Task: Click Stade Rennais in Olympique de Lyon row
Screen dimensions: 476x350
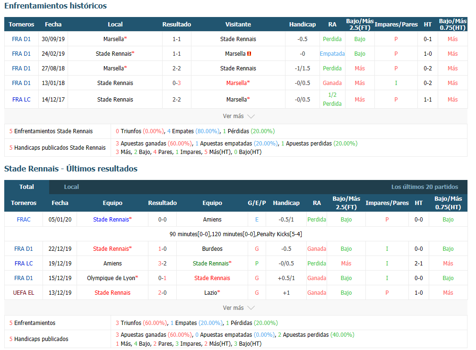Action: [x=212, y=278]
